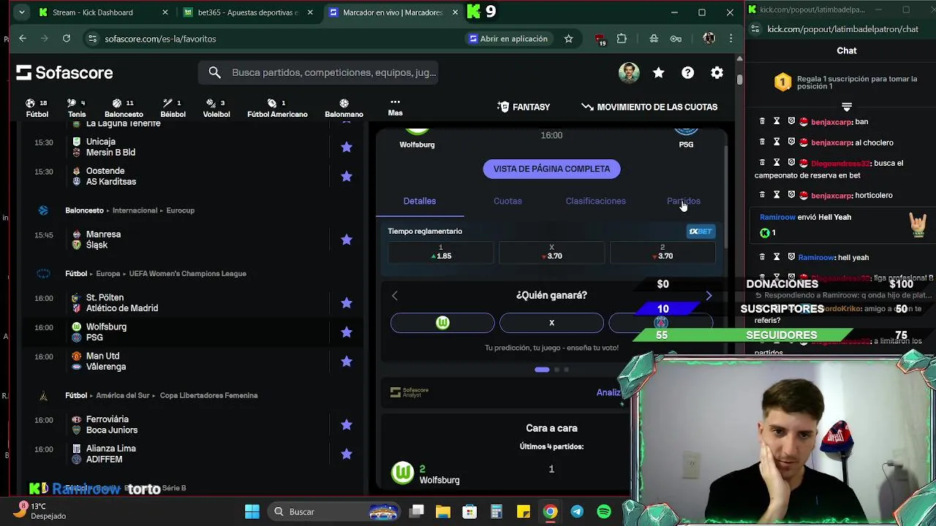Click the taskbar Buscar search box
Viewport: 936px width, 526px height.
(x=333, y=511)
